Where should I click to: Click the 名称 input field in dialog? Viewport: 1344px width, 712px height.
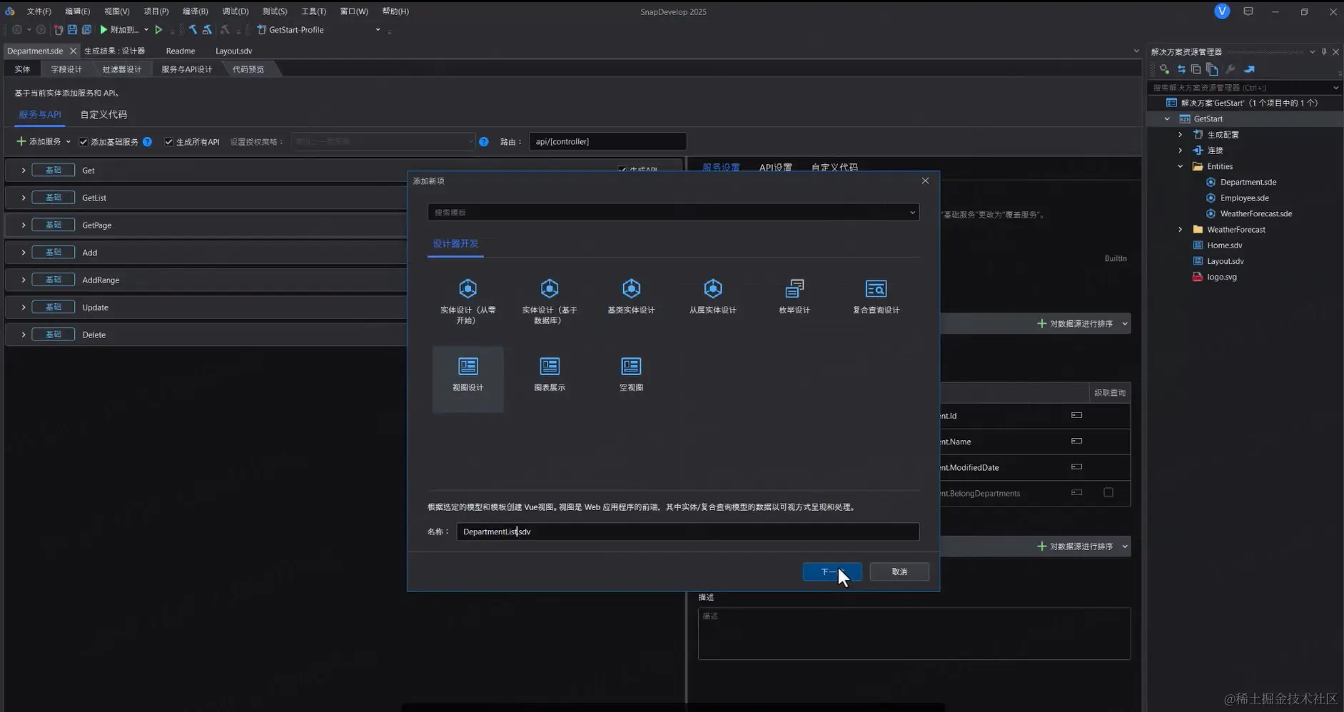[x=688, y=532]
